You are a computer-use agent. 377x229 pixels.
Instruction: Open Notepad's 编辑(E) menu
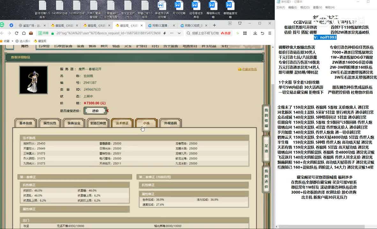click(292, 7)
